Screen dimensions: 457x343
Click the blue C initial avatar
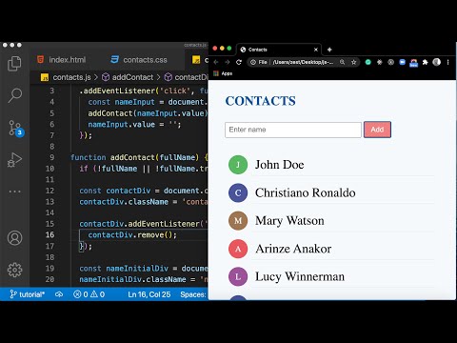[x=238, y=192]
